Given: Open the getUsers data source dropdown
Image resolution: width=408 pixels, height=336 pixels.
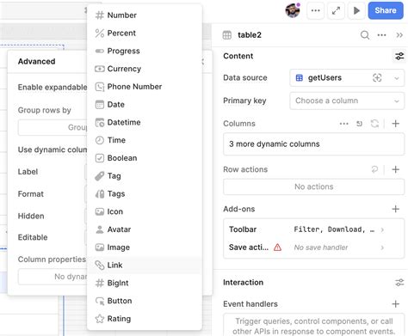Looking at the screenshot, I should pos(347,77).
